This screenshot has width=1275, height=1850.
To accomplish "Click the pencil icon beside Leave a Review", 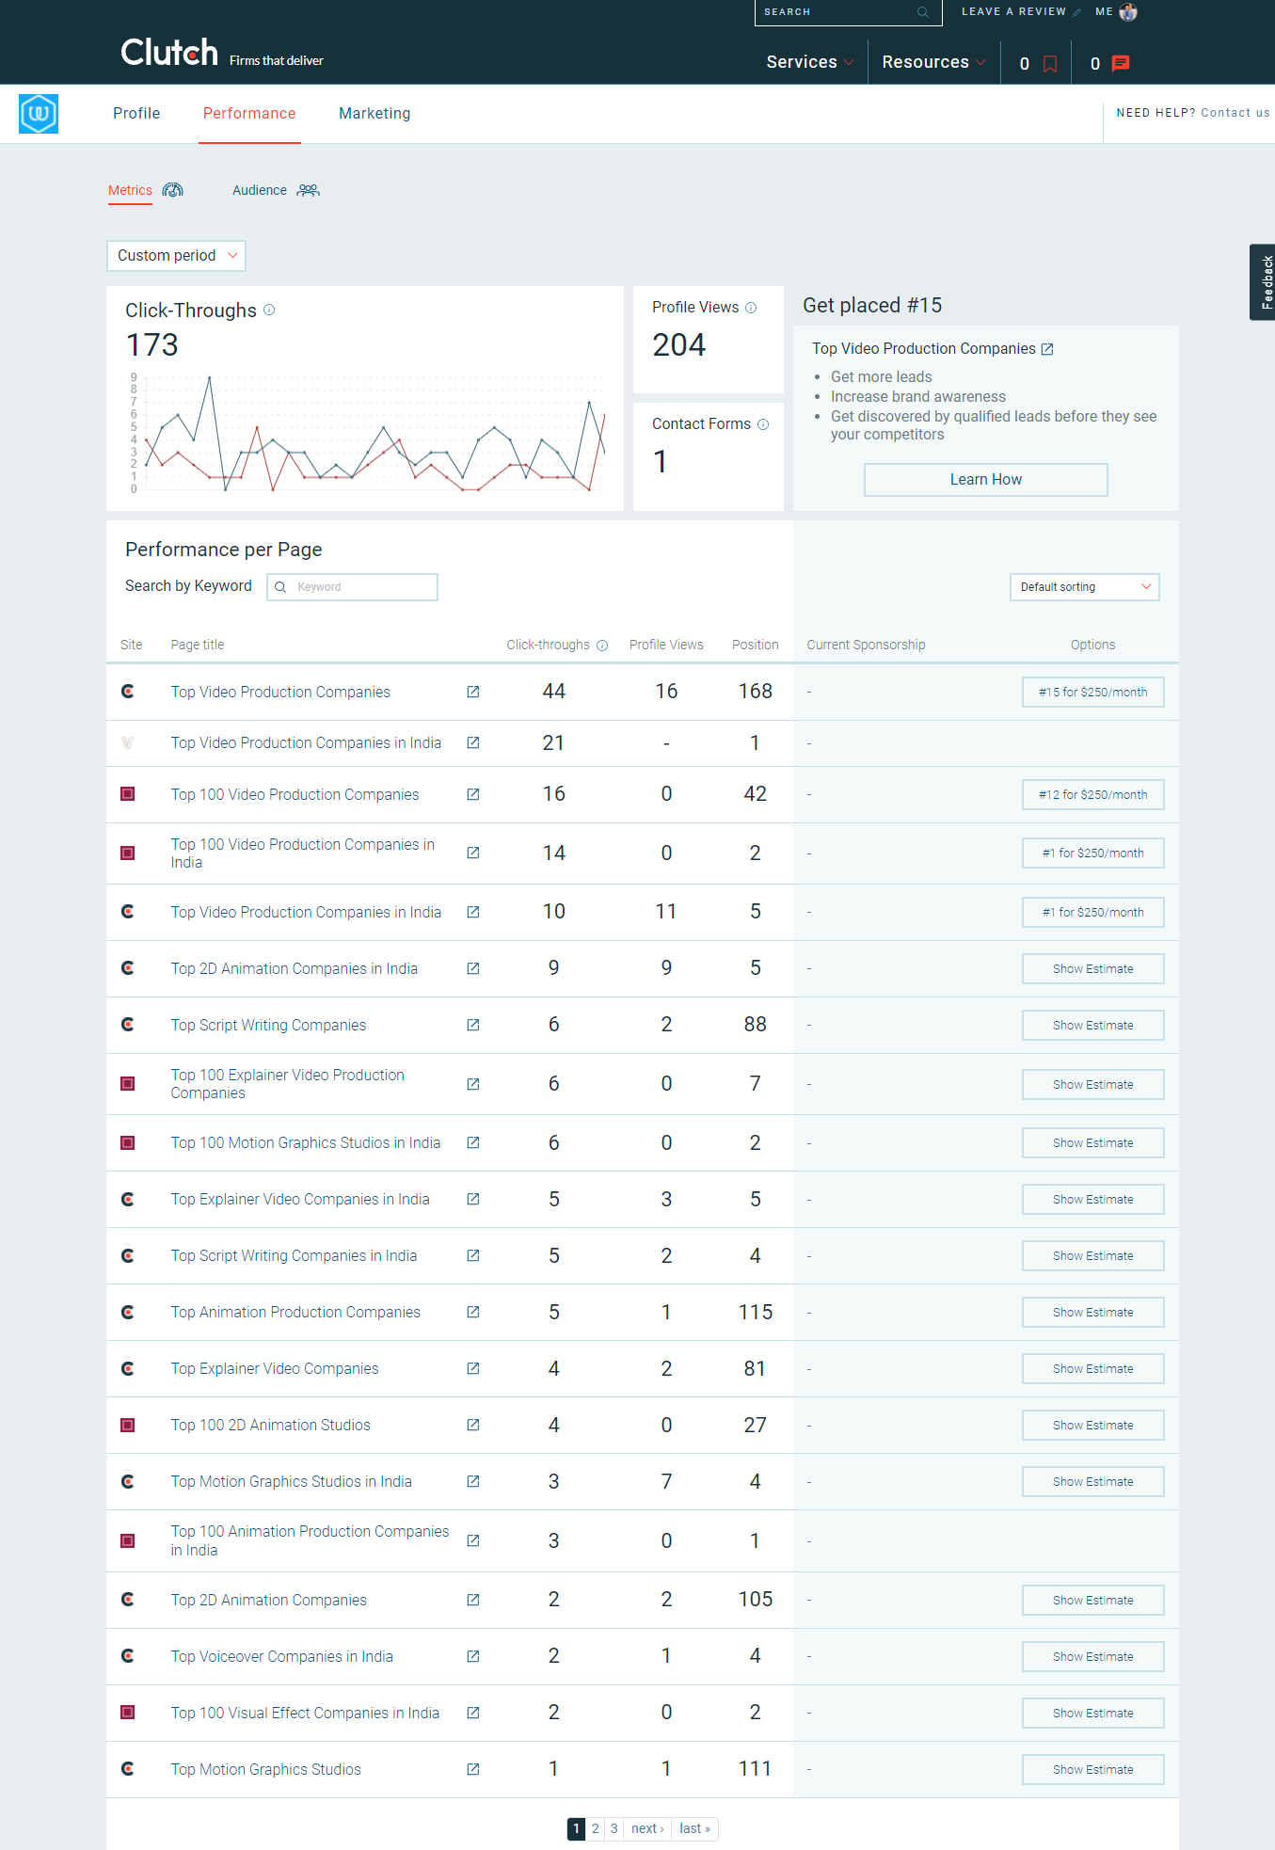I will (x=1077, y=12).
